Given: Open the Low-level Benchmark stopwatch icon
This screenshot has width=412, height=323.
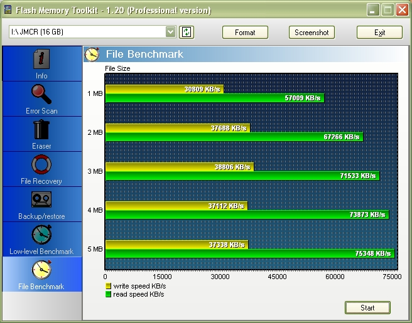Looking at the screenshot, I should pos(41,235).
